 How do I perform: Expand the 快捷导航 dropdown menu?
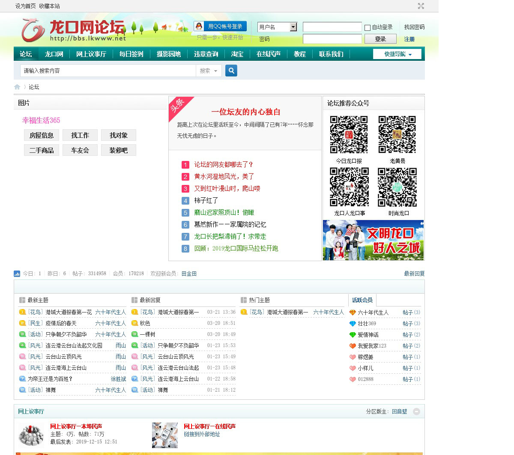(x=397, y=54)
